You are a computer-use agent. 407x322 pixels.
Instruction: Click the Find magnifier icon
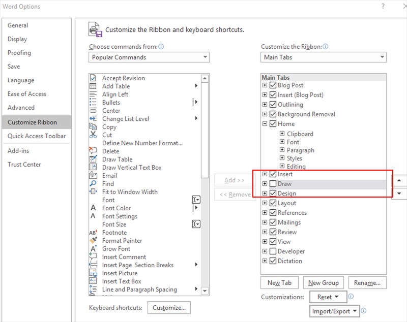pyautogui.click(x=93, y=184)
